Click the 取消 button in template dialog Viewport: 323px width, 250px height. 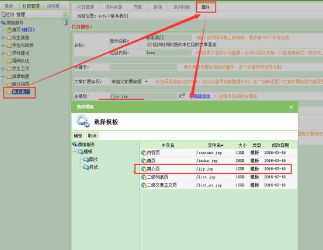click(x=92, y=136)
